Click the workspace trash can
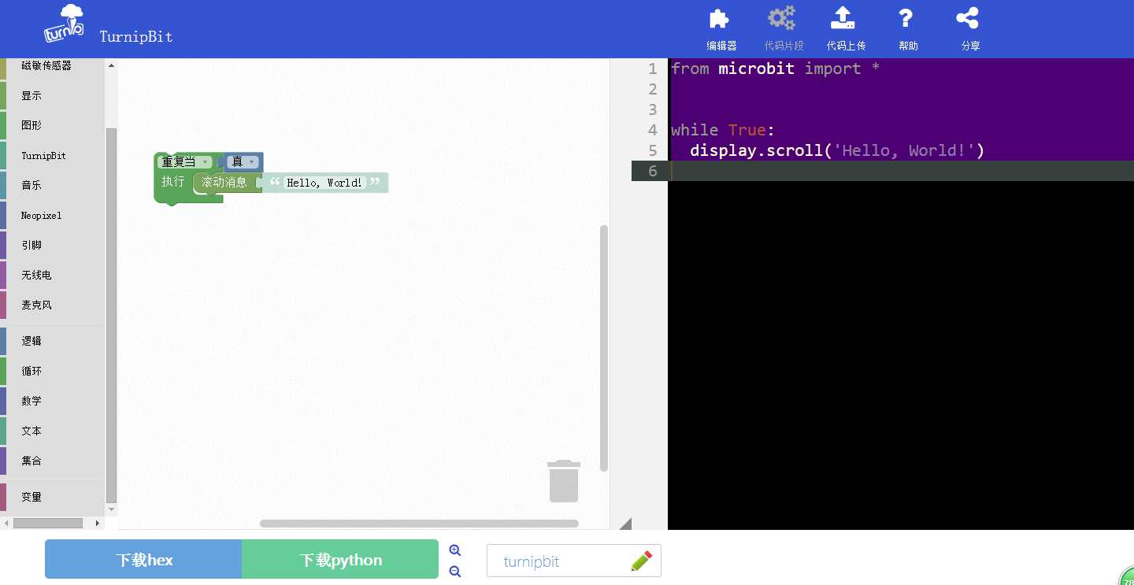The width and height of the screenshot is (1134, 585). 564,481
